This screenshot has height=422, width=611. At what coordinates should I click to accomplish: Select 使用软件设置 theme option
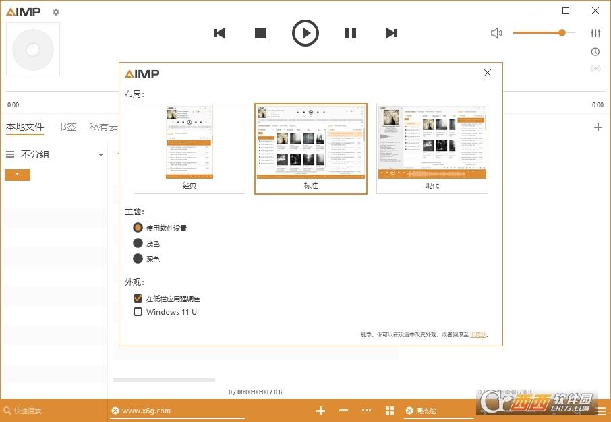[160, 228]
